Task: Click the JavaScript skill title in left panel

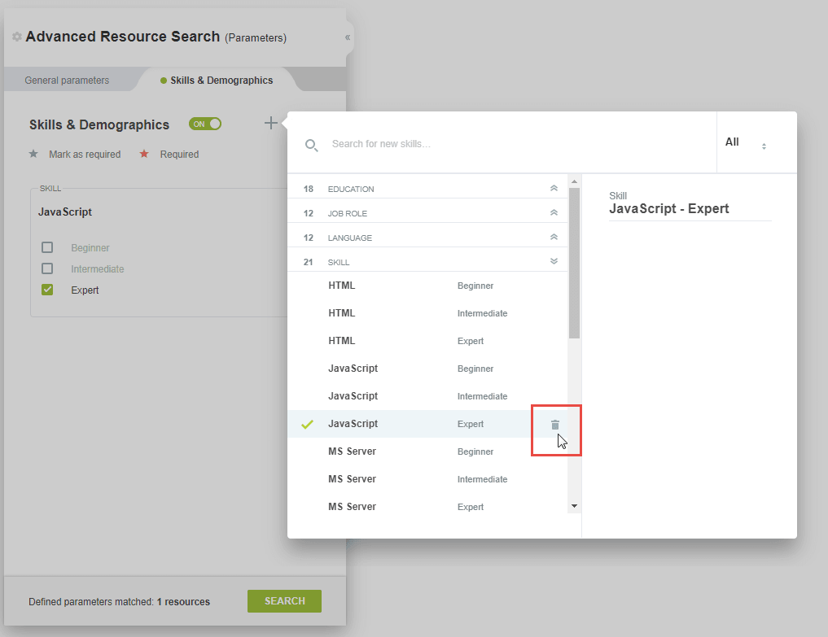Action: point(65,212)
